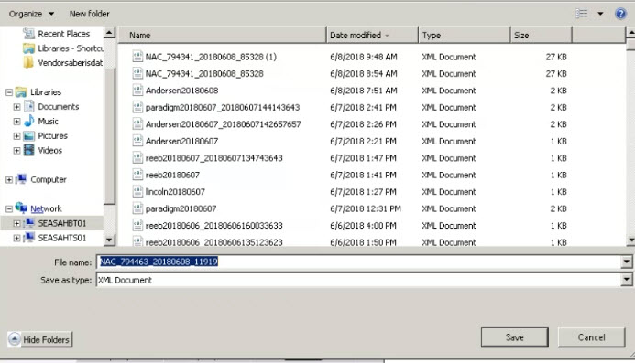Expand the SEASAHTS01 network node
Screen dimensions: 635x363
click(x=16, y=238)
